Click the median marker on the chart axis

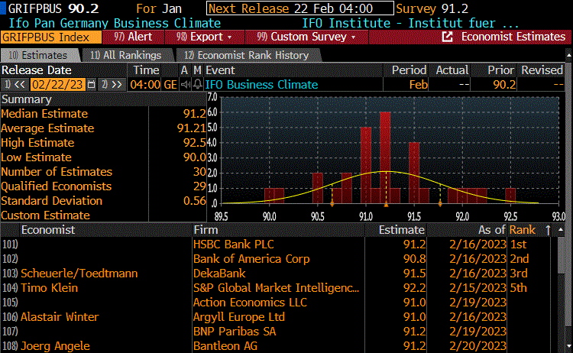coord(386,205)
